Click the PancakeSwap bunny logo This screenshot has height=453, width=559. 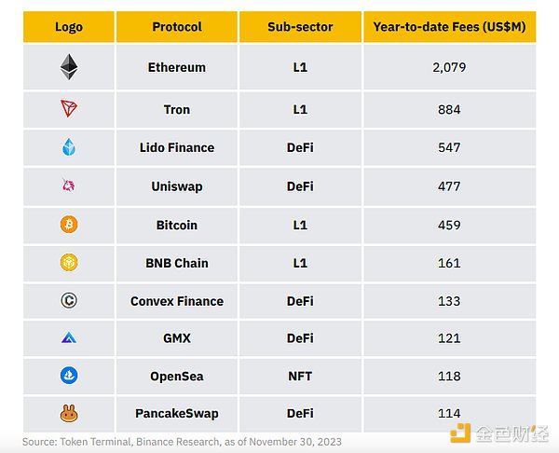[x=69, y=413]
